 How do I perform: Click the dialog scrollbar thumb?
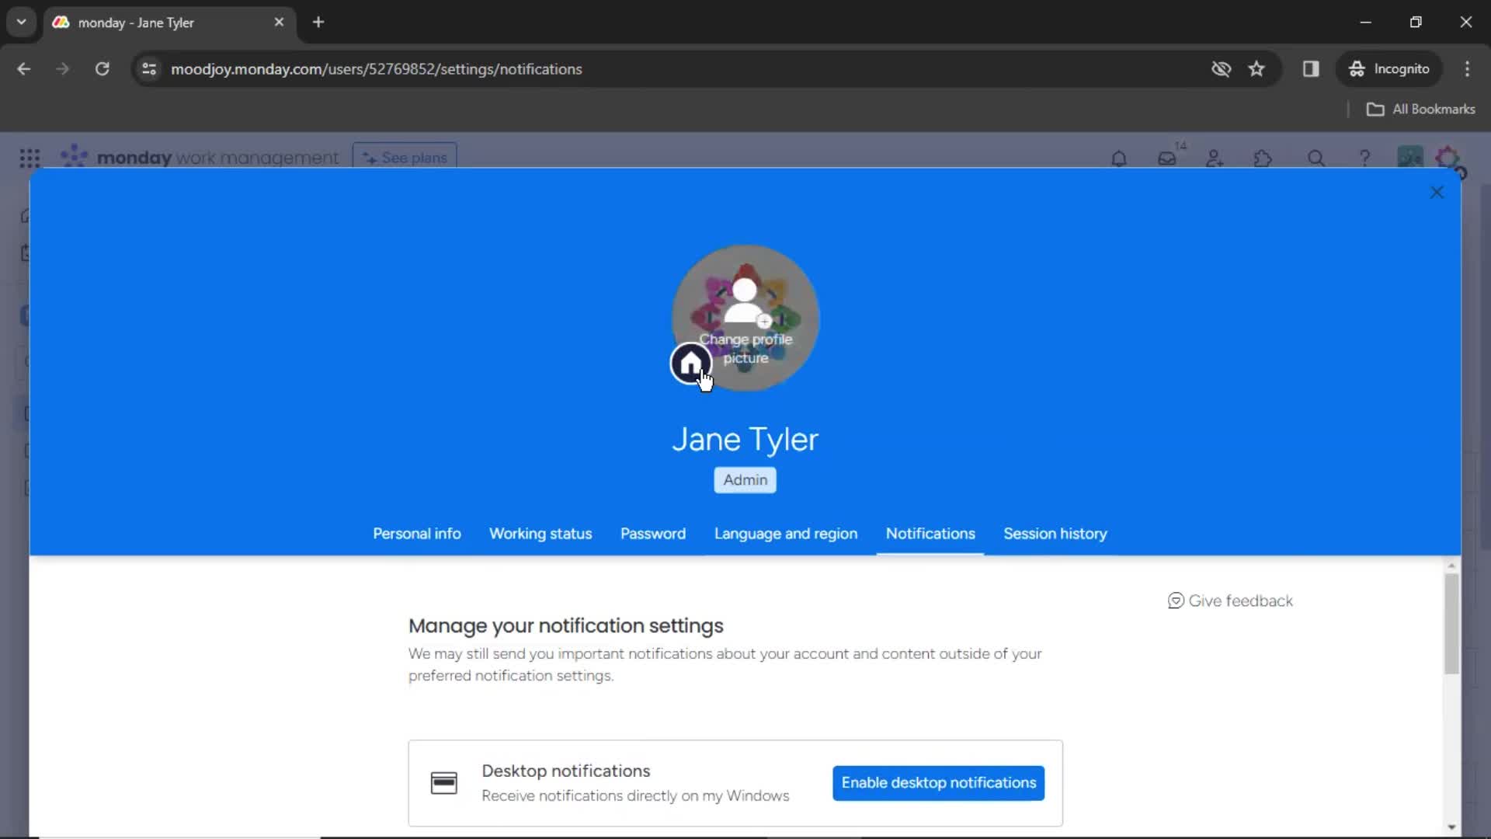click(1451, 624)
